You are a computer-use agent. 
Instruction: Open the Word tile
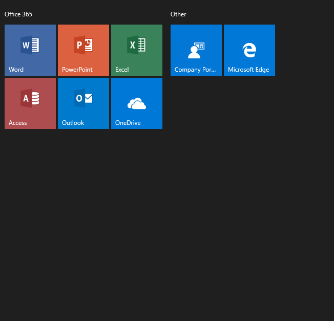pos(30,50)
